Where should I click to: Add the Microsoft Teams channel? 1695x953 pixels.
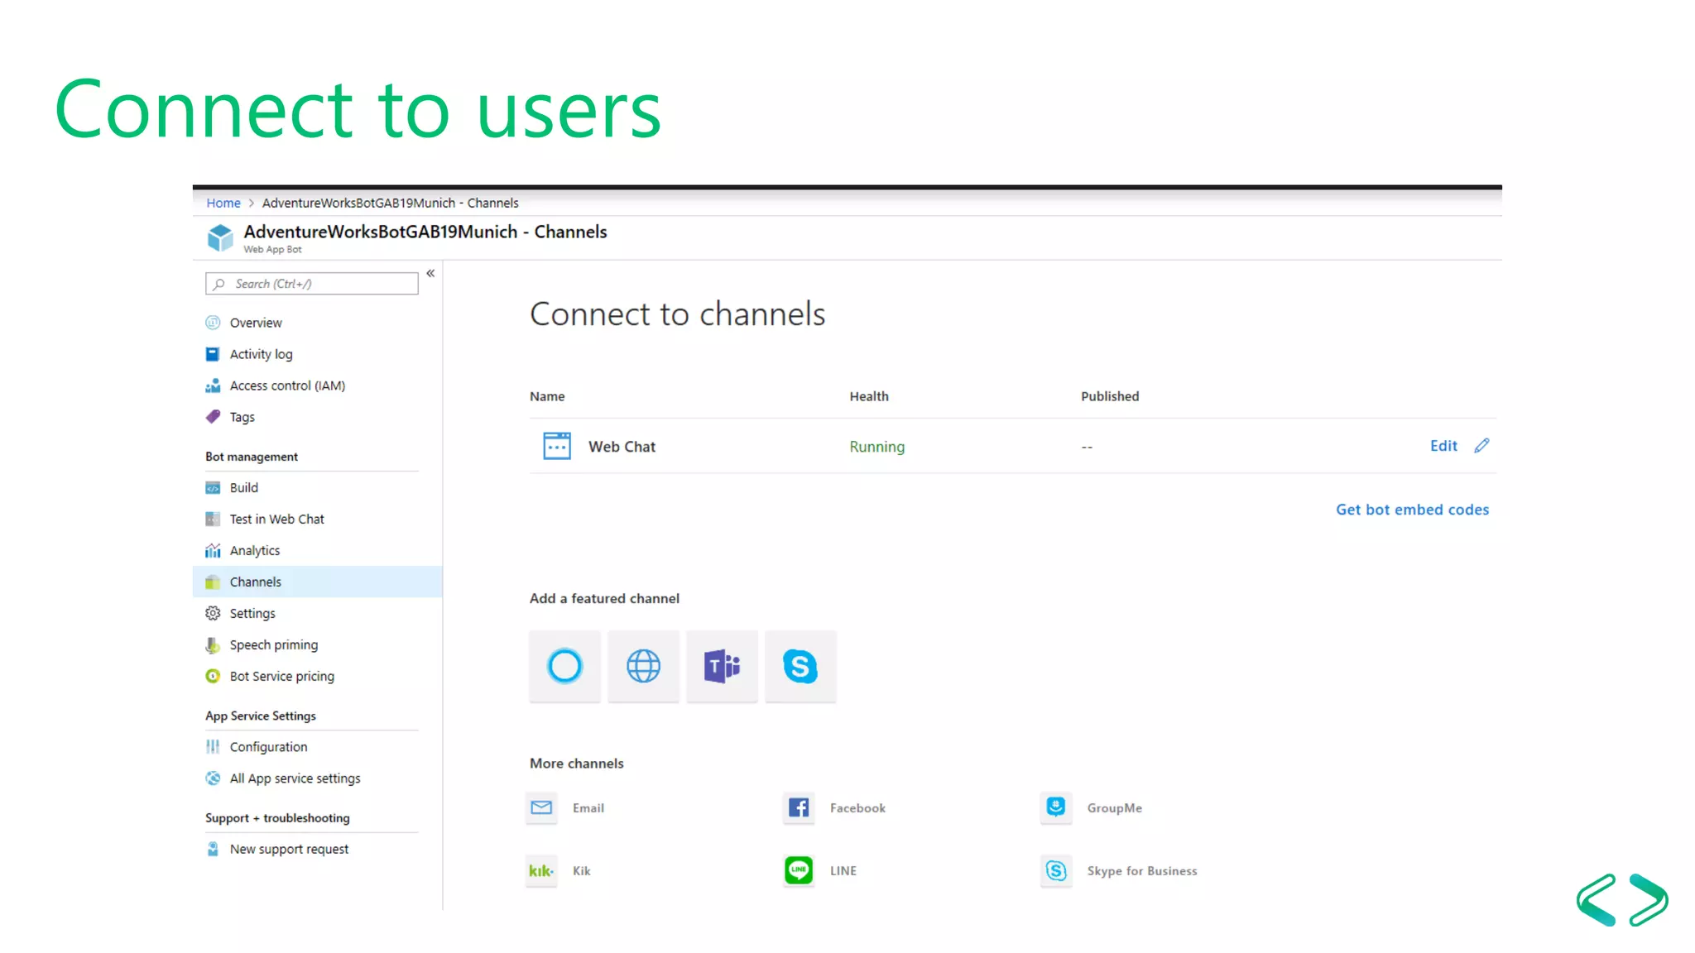coord(722,666)
